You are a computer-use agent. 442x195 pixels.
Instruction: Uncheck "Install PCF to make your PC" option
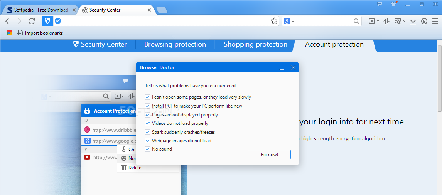click(x=147, y=106)
